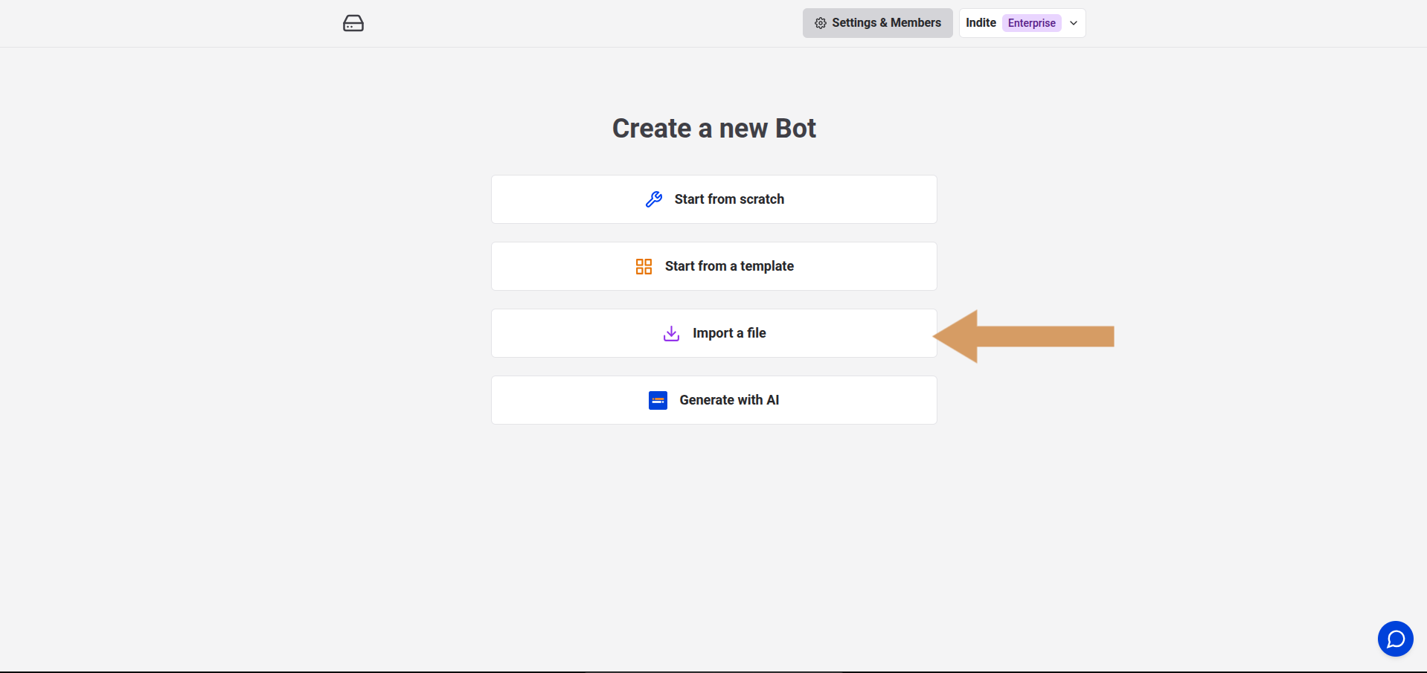
Task: Activate Generate with AI
Action: (x=713, y=399)
